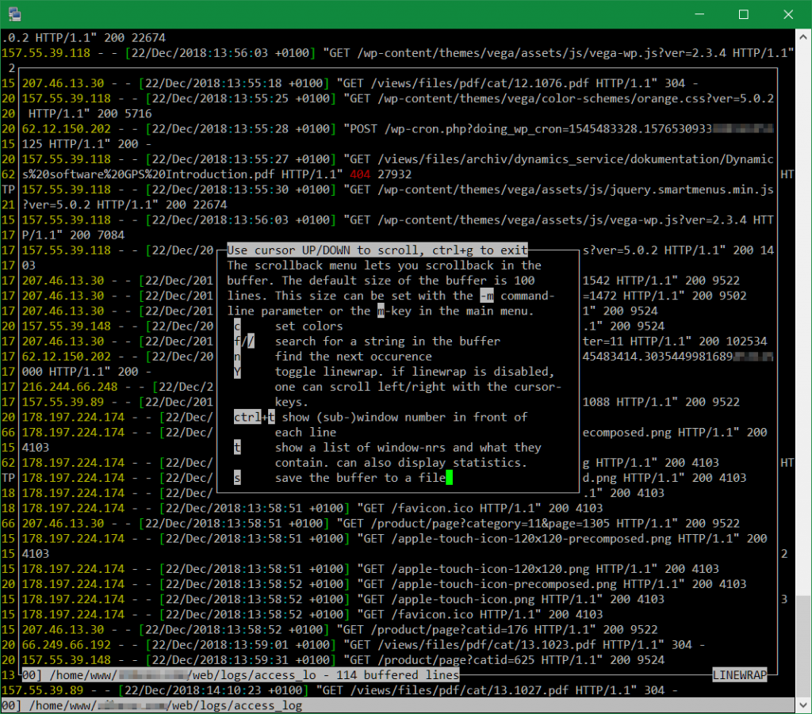
Task: Click the green cursor block after 'file'
Action: click(x=449, y=478)
